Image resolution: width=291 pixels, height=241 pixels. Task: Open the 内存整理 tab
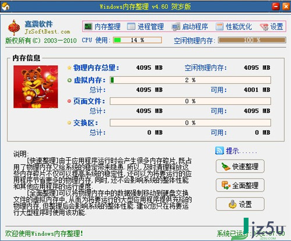click(x=102, y=27)
